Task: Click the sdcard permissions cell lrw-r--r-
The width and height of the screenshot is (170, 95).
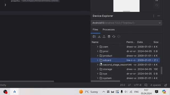Action: [131, 60]
